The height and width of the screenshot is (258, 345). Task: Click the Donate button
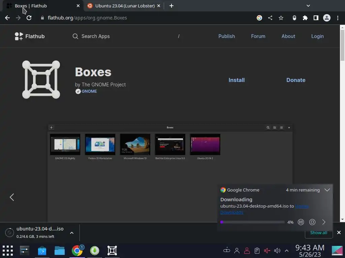(296, 80)
